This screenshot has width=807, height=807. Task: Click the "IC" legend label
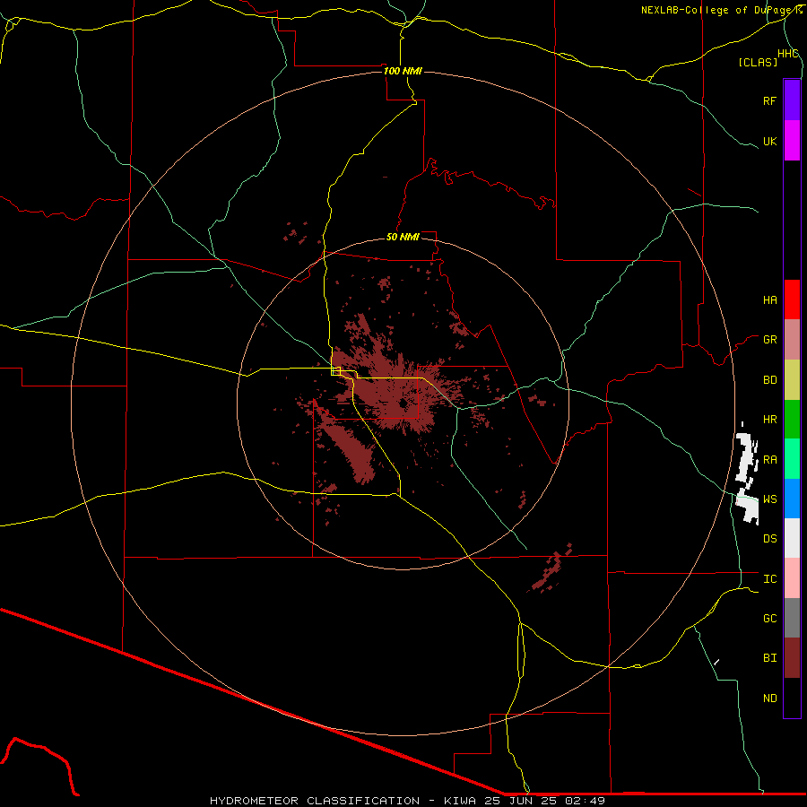point(770,579)
